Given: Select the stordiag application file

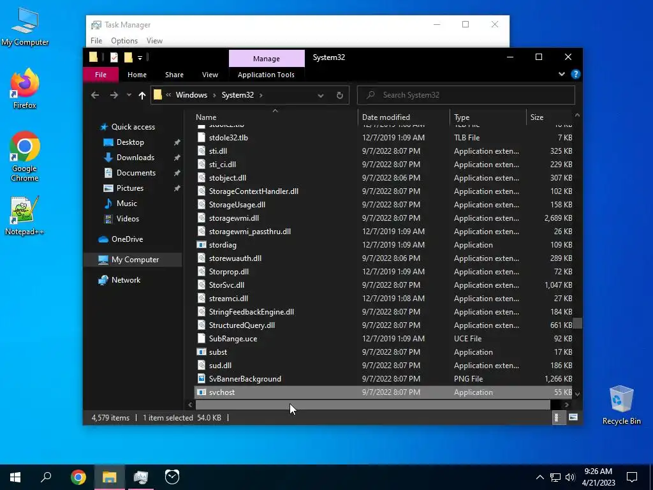Looking at the screenshot, I should click(x=383, y=244).
